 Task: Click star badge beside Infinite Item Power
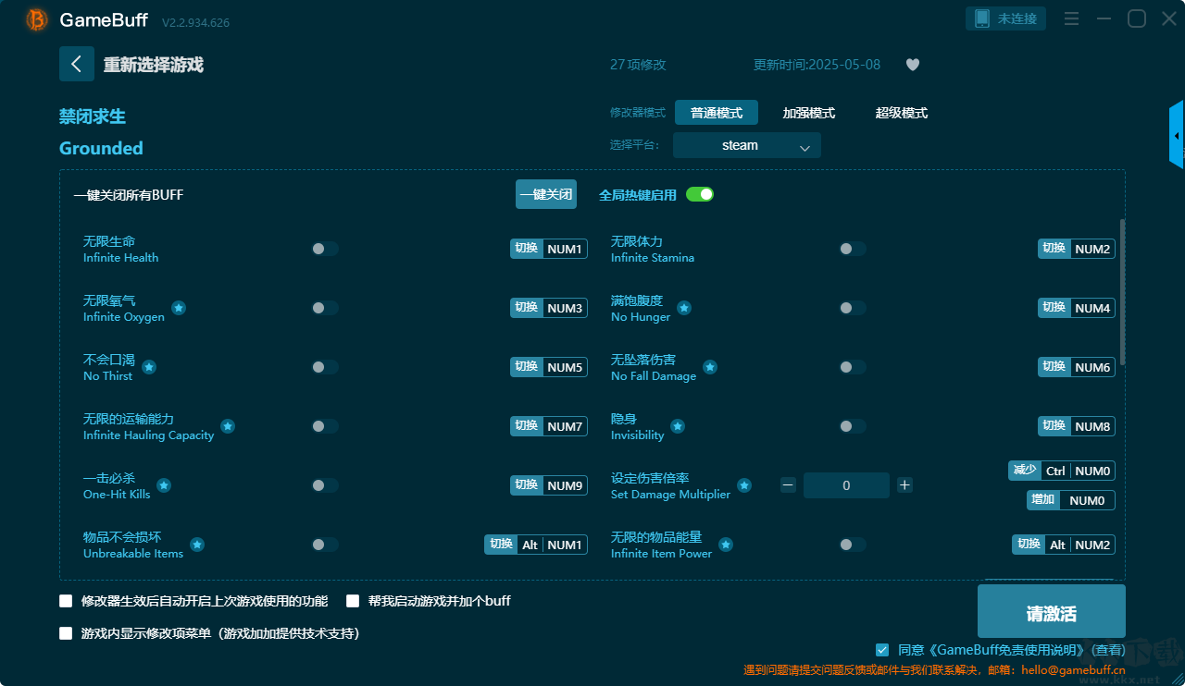tap(726, 545)
